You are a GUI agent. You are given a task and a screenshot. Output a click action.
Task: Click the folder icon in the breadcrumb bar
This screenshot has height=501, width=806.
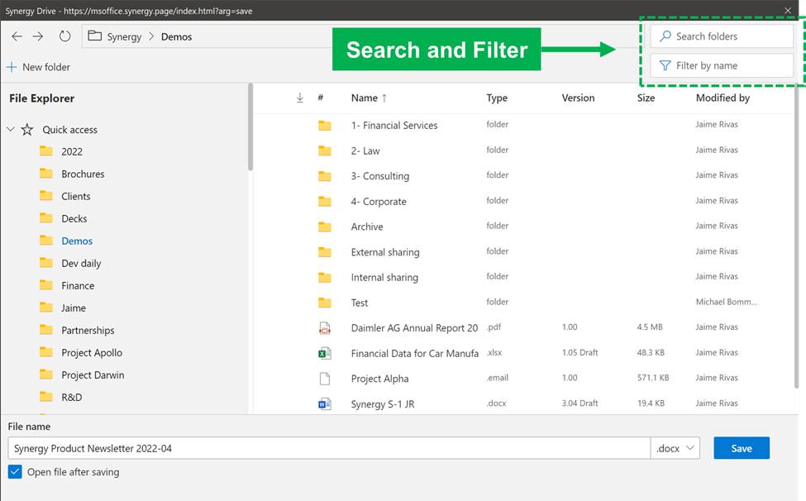pos(94,36)
